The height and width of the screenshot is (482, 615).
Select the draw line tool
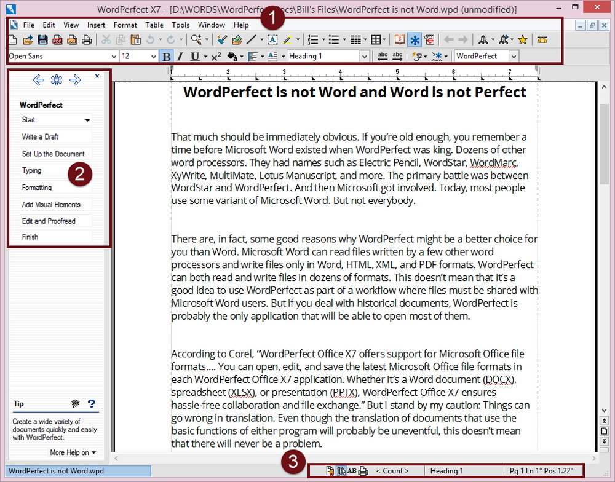click(x=252, y=39)
